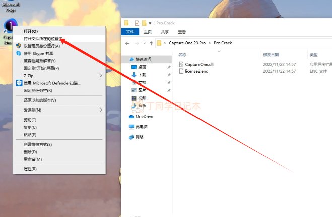Expand the breadcrumb chevron after Capture.One.23.Pro
This screenshot has height=217, width=332.
click(210, 43)
